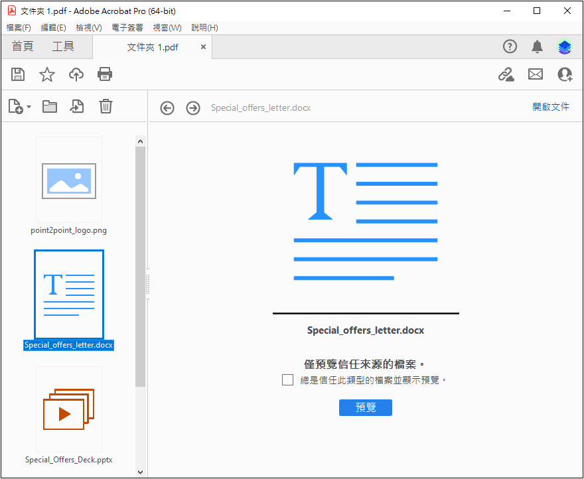The width and height of the screenshot is (584, 479).
Task: Delete selected file with trash icon
Action: (106, 107)
